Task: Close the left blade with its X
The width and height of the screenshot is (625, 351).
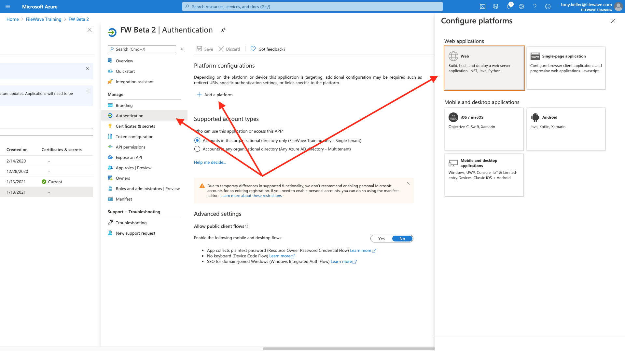Action: 90,30
